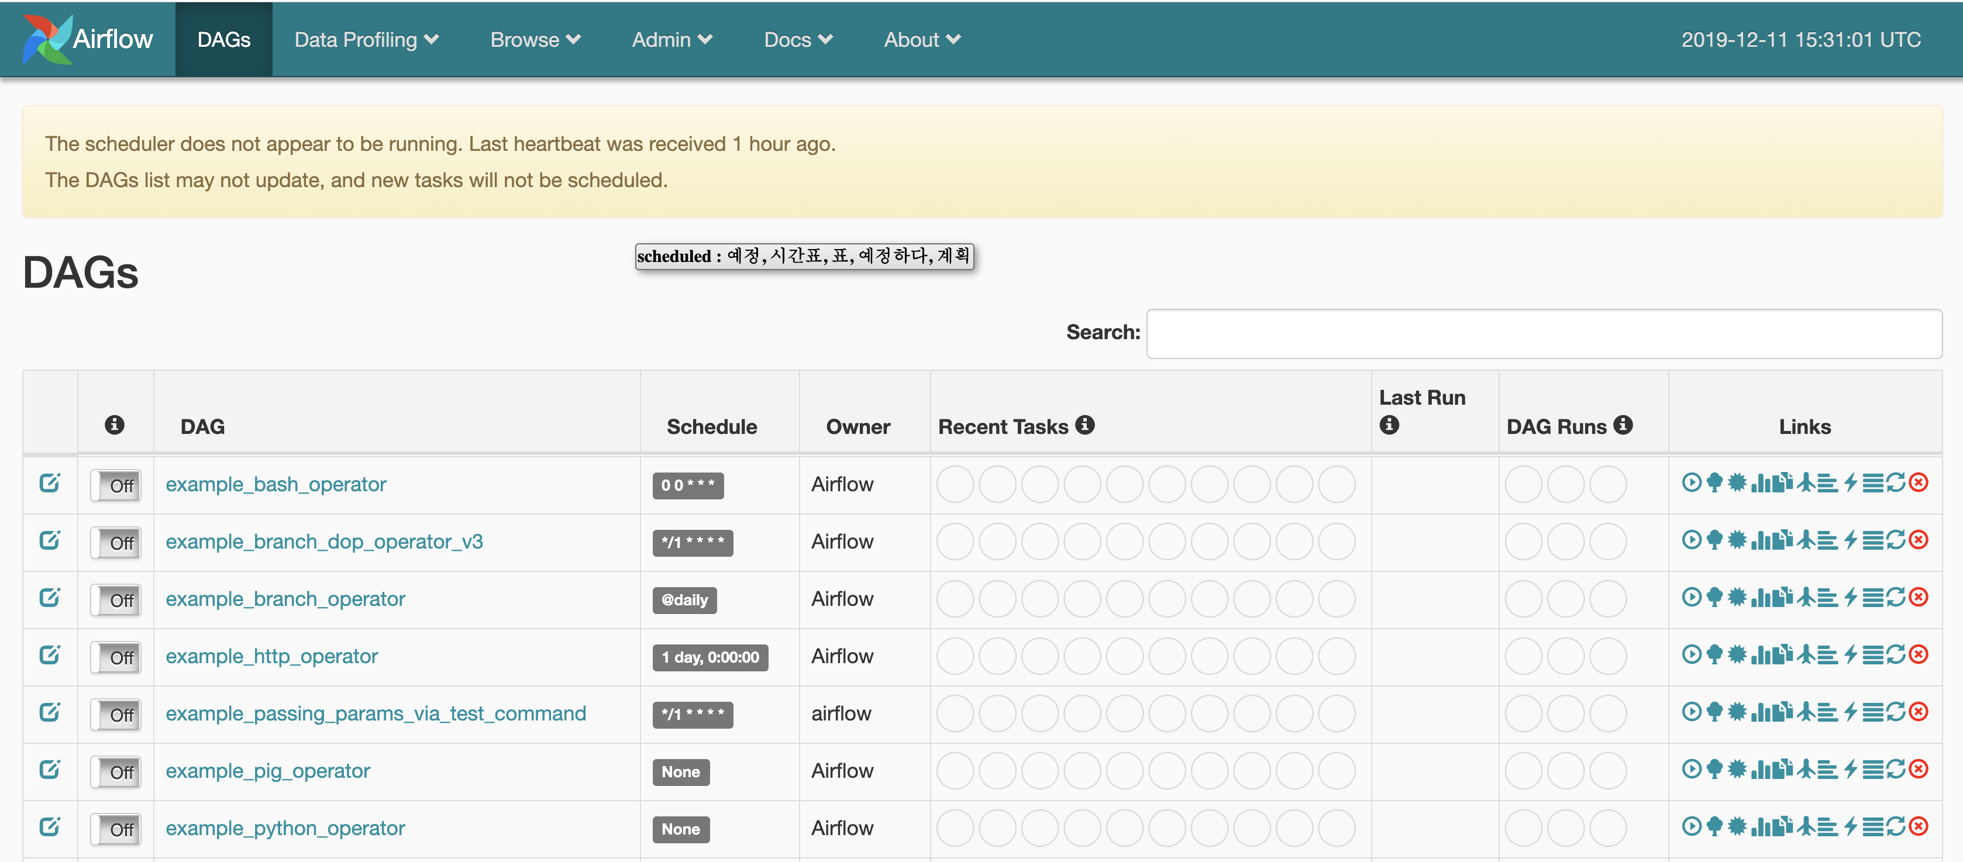The image size is (1963, 862).
Task: Open the Docs dropdown
Action: click(x=798, y=40)
